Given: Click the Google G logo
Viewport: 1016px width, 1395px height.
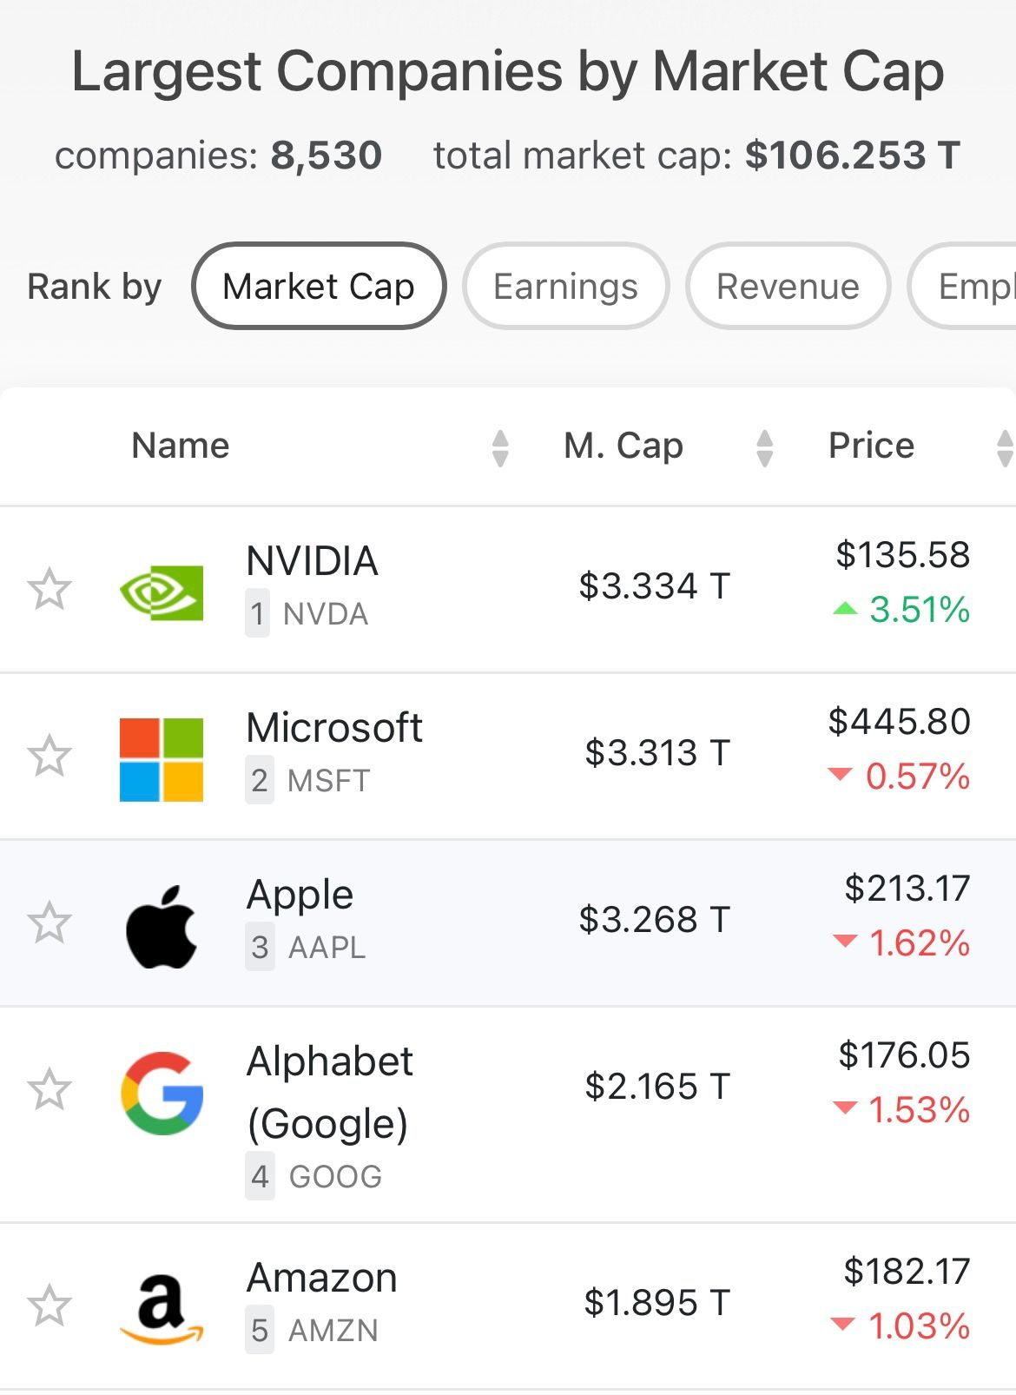Looking at the screenshot, I should (162, 1093).
